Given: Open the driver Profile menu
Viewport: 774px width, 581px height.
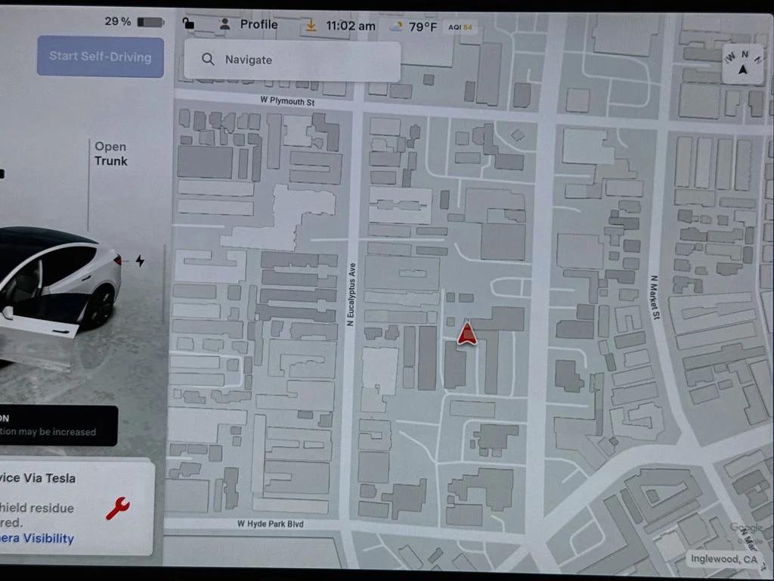Looking at the screenshot, I should click(259, 25).
